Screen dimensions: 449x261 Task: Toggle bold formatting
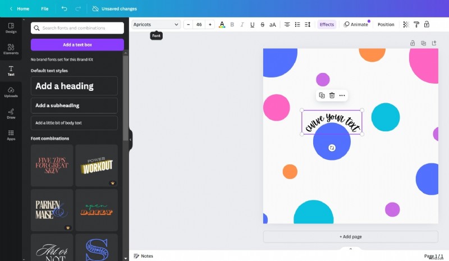coord(232,25)
